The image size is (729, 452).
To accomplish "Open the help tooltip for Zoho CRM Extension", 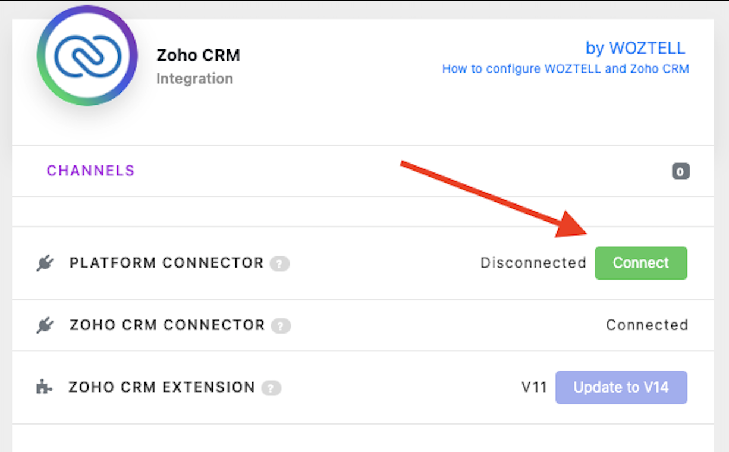I will [271, 388].
